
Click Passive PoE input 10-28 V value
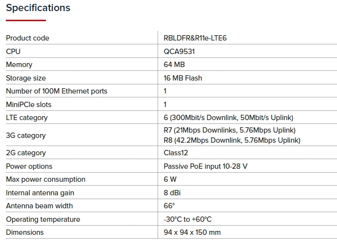point(206,166)
